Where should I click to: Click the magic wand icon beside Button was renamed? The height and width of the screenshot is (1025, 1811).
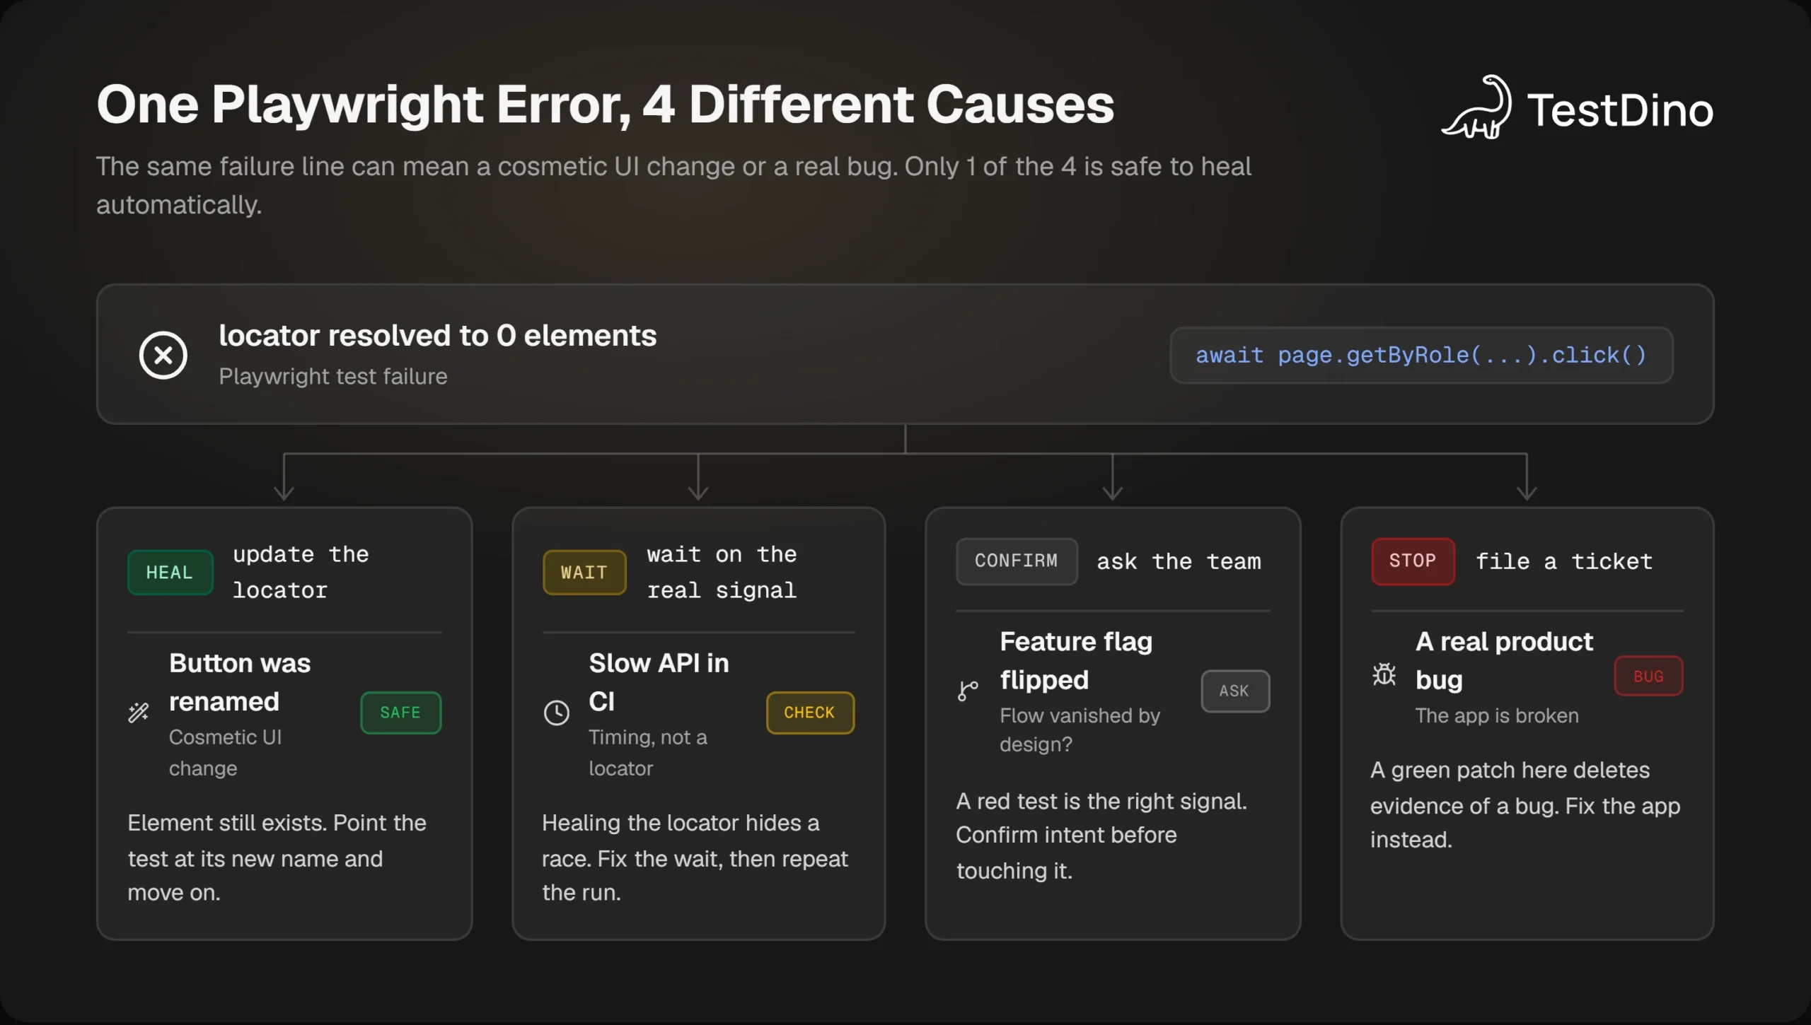[x=139, y=713]
